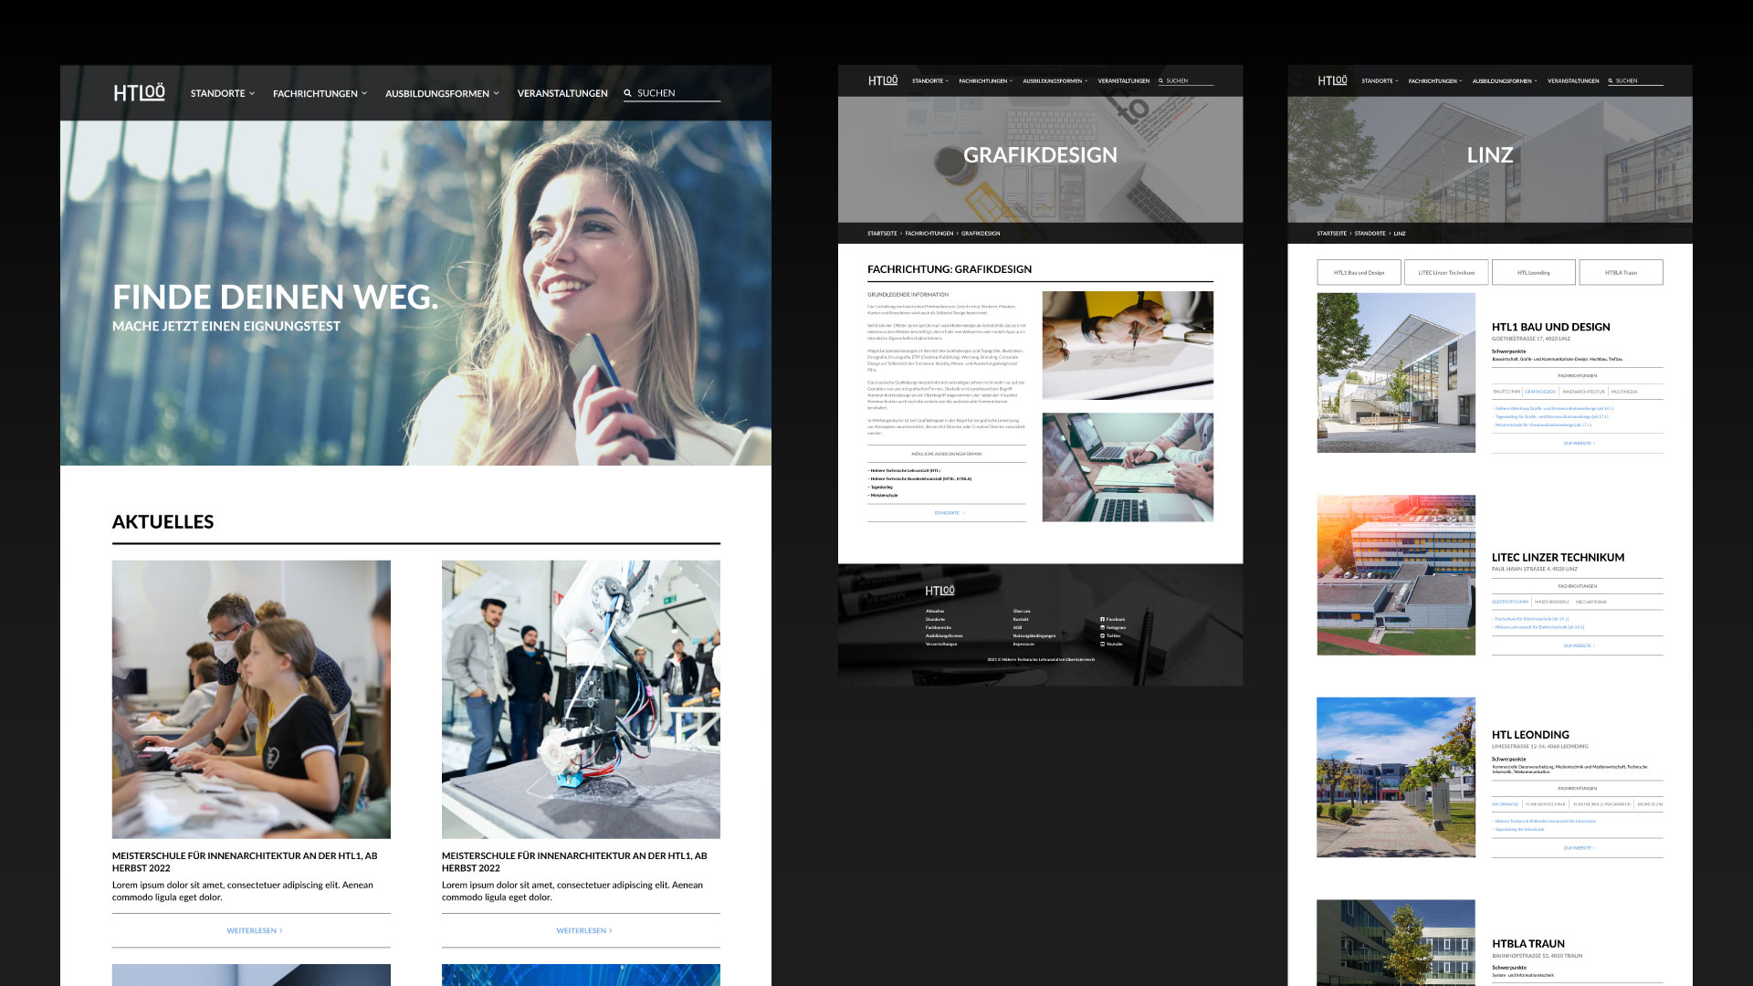Click the search magnifier icon in the homepage header
The height and width of the screenshot is (986, 1753).
pos(628,93)
